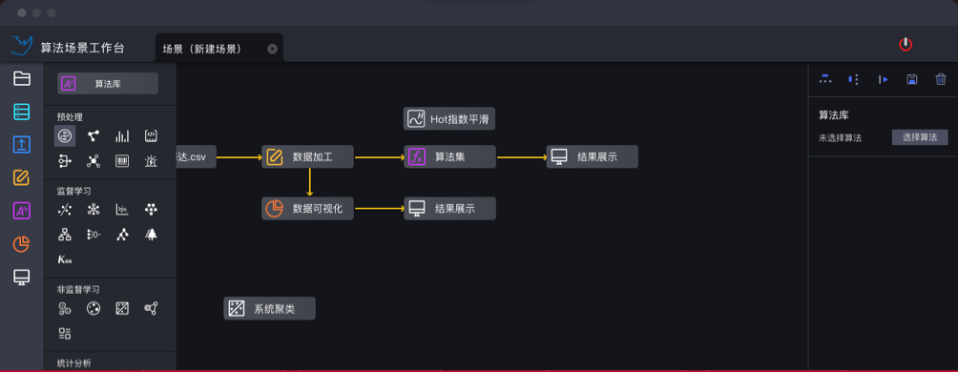Click the monitor display sidebar icon
Viewport: 958px width, 372px height.
pyautogui.click(x=22, y=278)
